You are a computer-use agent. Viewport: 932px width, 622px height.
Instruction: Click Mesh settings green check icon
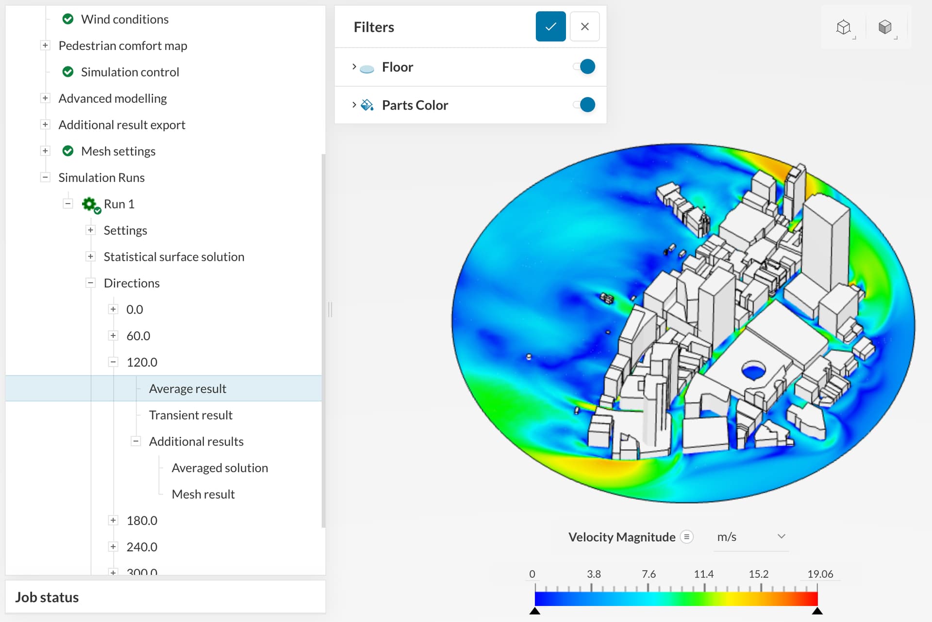(x=68, y=151)
